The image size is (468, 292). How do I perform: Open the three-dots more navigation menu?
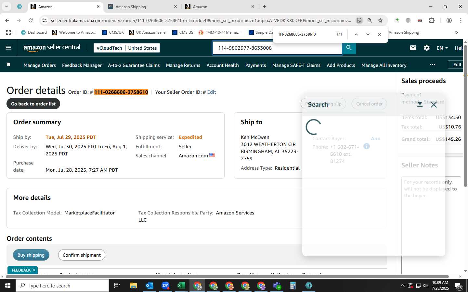432,65
